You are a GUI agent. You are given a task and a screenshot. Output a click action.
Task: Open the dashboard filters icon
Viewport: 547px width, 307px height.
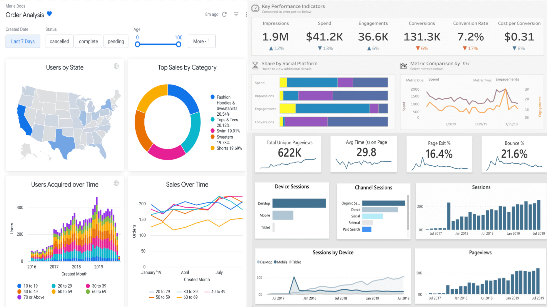coord(236,14)
